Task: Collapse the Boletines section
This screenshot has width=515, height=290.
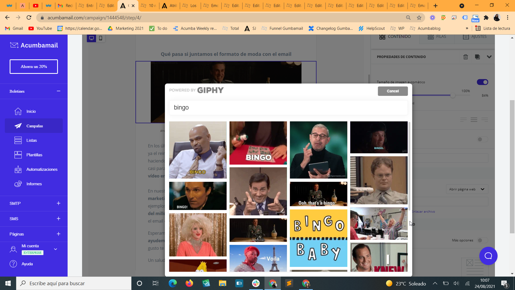Action: point(58,91)
